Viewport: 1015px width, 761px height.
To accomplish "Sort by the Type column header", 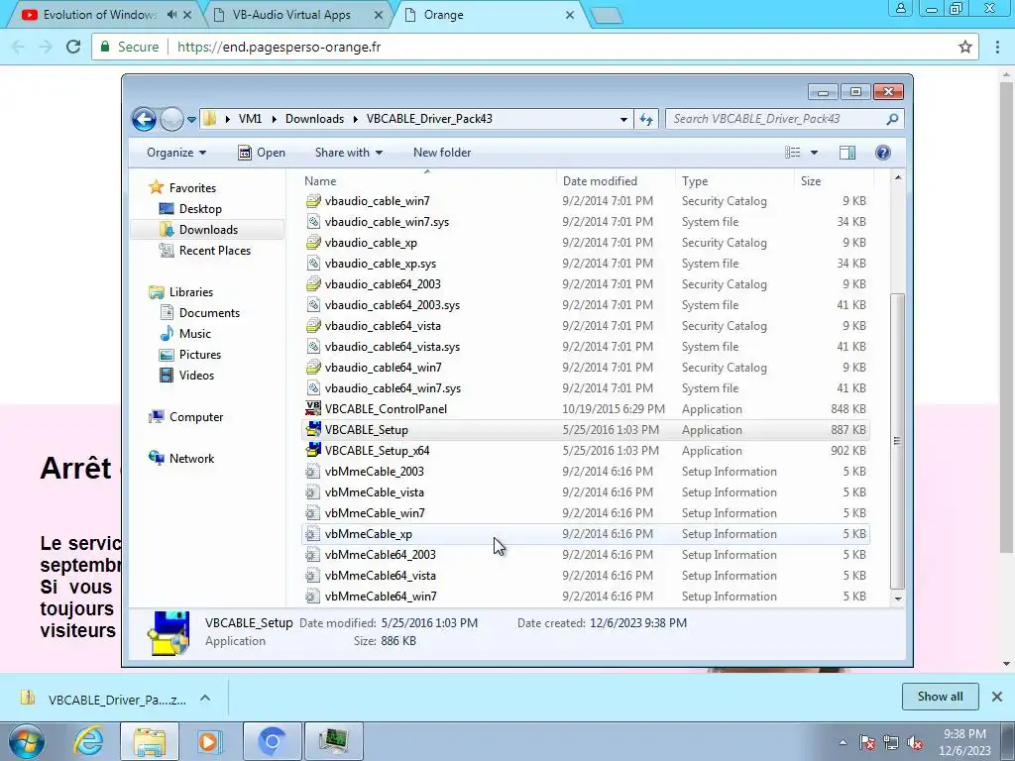I will point(734,181).
